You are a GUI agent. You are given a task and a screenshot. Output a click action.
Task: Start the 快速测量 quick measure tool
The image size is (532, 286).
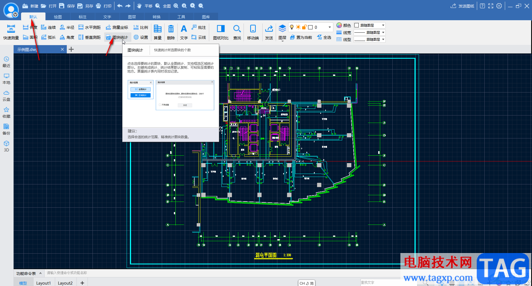[11, 32]
